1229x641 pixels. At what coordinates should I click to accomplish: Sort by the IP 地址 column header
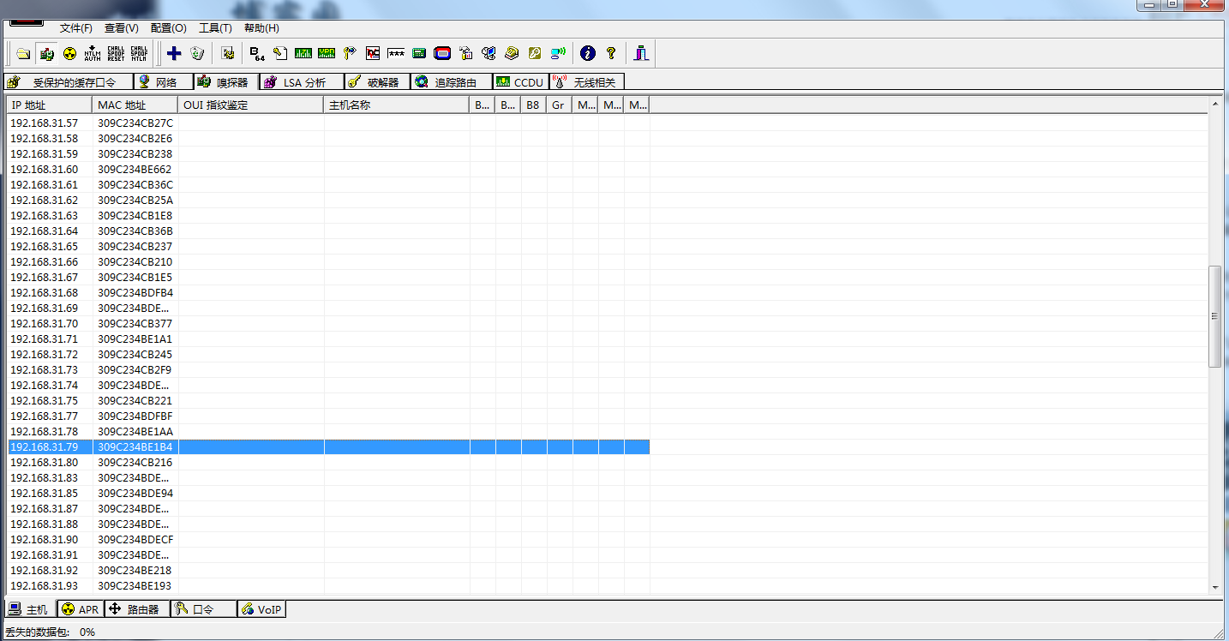tap(51, 105)
